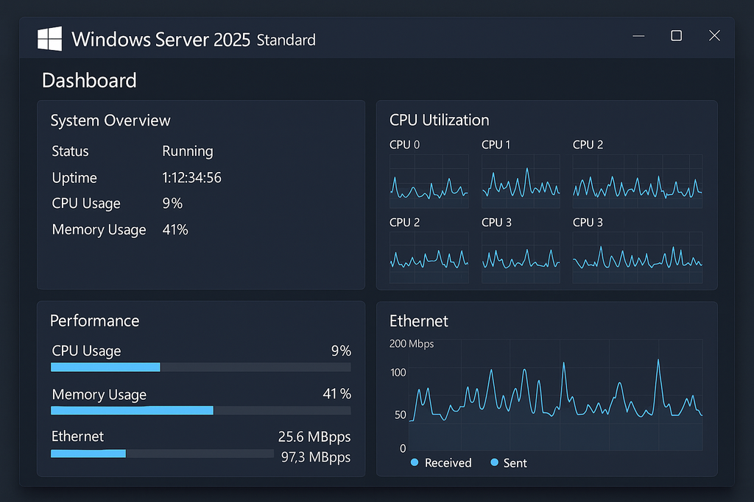Minimize the Windows Server 2025 window

[x=638, y=36]
